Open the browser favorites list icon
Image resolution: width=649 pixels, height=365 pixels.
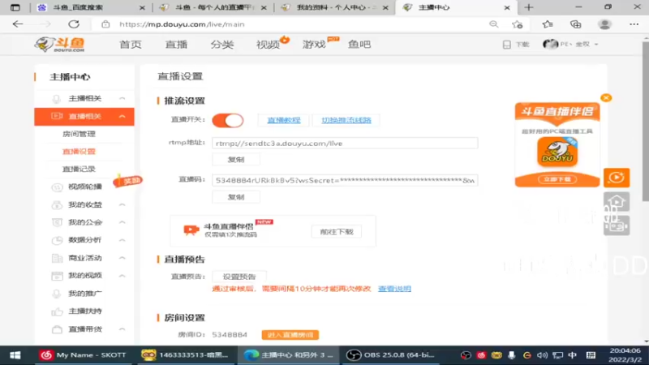click(x=548, y=24)
